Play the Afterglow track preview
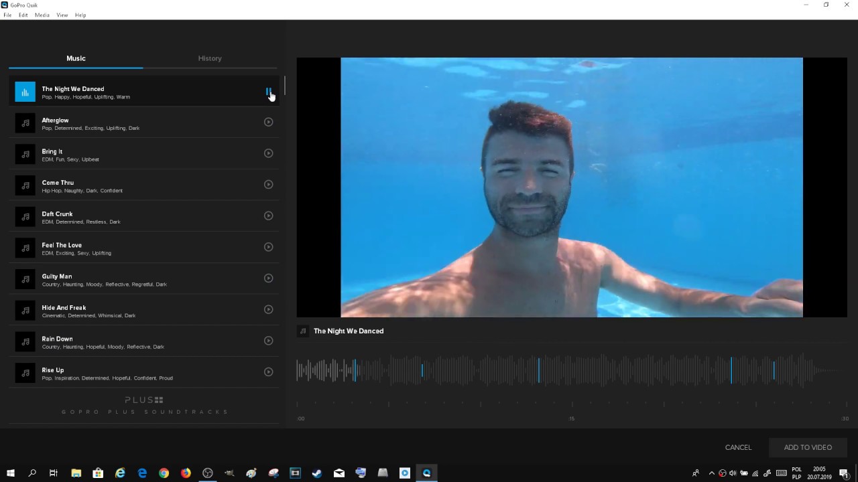The height and width of the screenshot is (482, 858). click(x=268, y=122)
